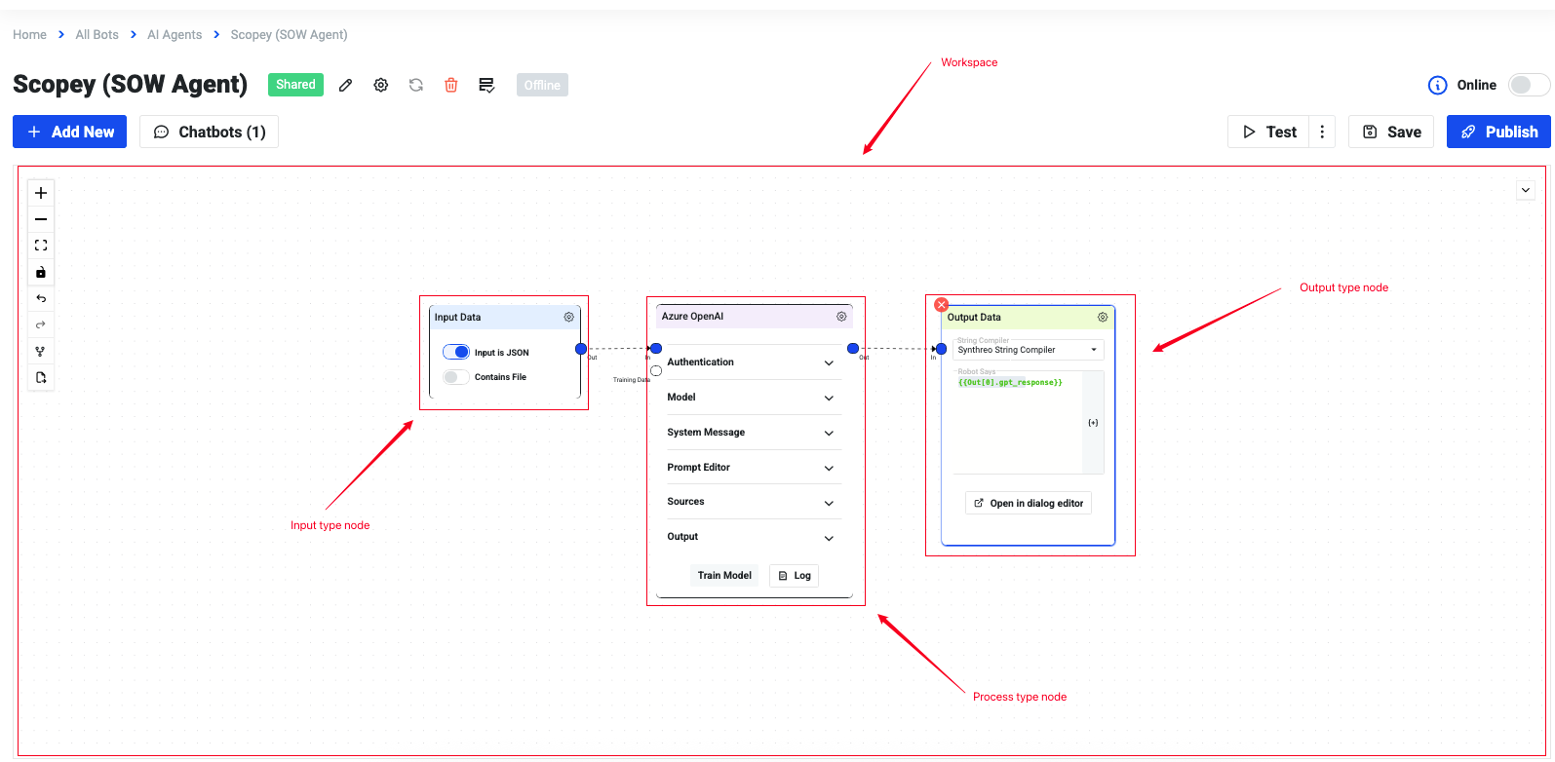Click Open in dialog editor
This screenshot has width=1555, height=762.
pos(1029,503)
